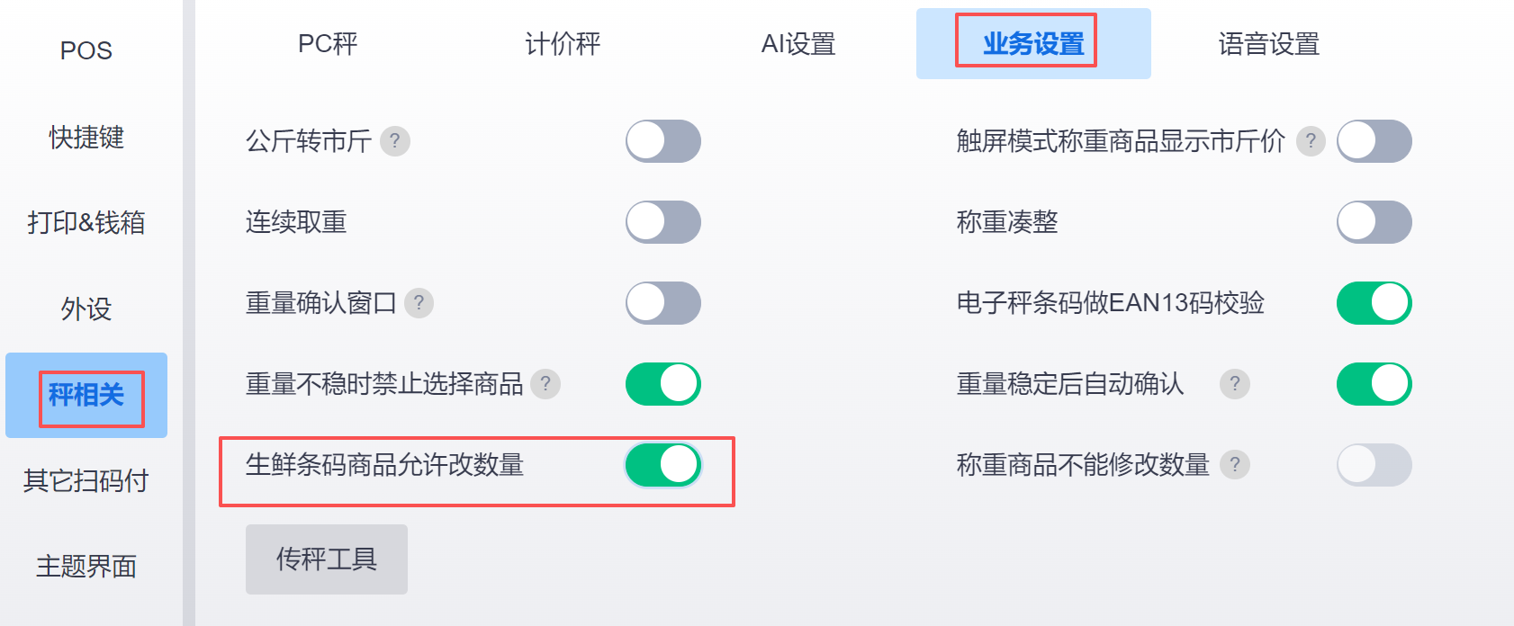Click help icon for 称重商品不能修改数量

(x=1234, y=465)
